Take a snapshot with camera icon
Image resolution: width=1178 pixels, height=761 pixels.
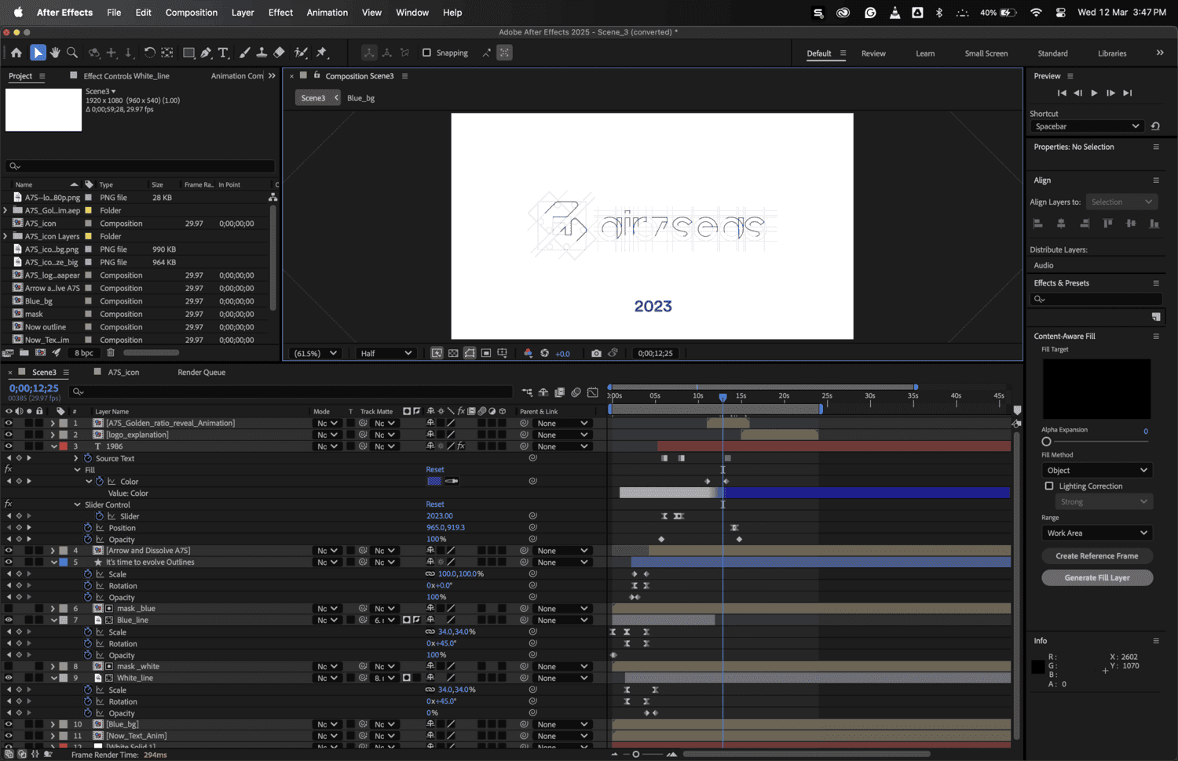pyautogui.click(x=596, y=353)
